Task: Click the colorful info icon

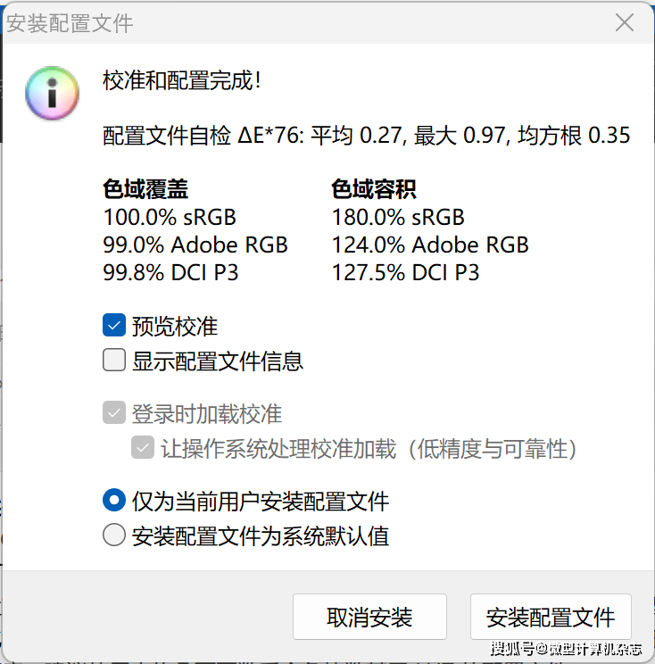Action: 54,93
